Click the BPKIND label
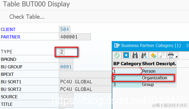189x109 pixels. point(9,59)
